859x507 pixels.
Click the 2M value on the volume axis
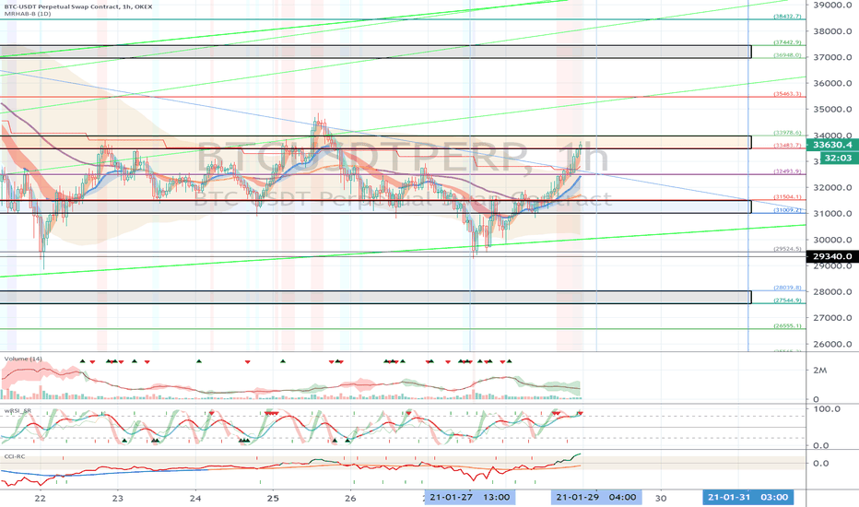pyautogui.click(x=819, y=371)
